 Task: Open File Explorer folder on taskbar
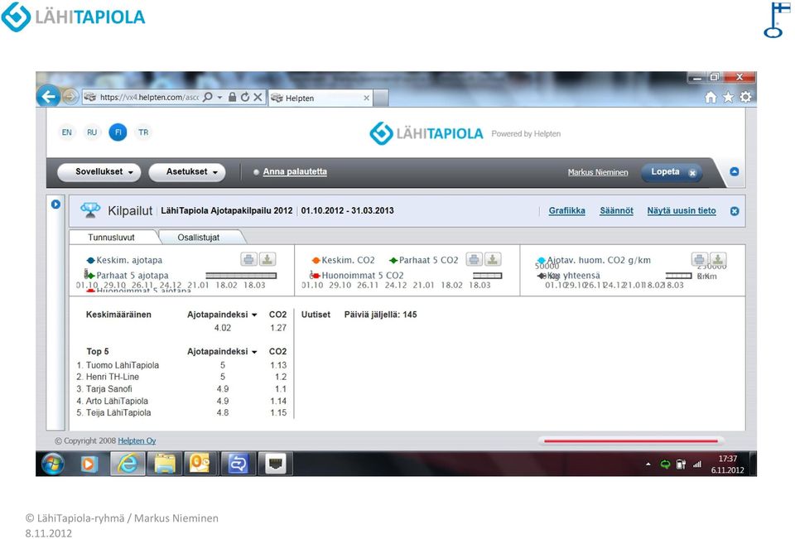coord(164,464)
